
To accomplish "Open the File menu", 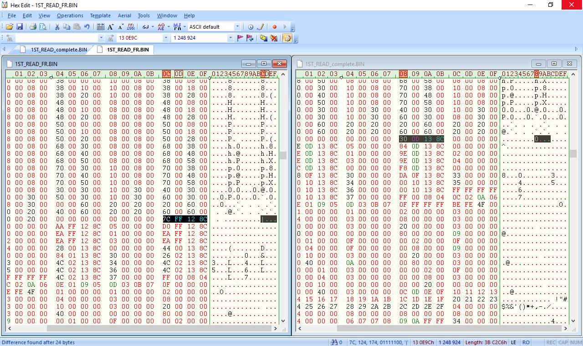I will tap(12, 15).
